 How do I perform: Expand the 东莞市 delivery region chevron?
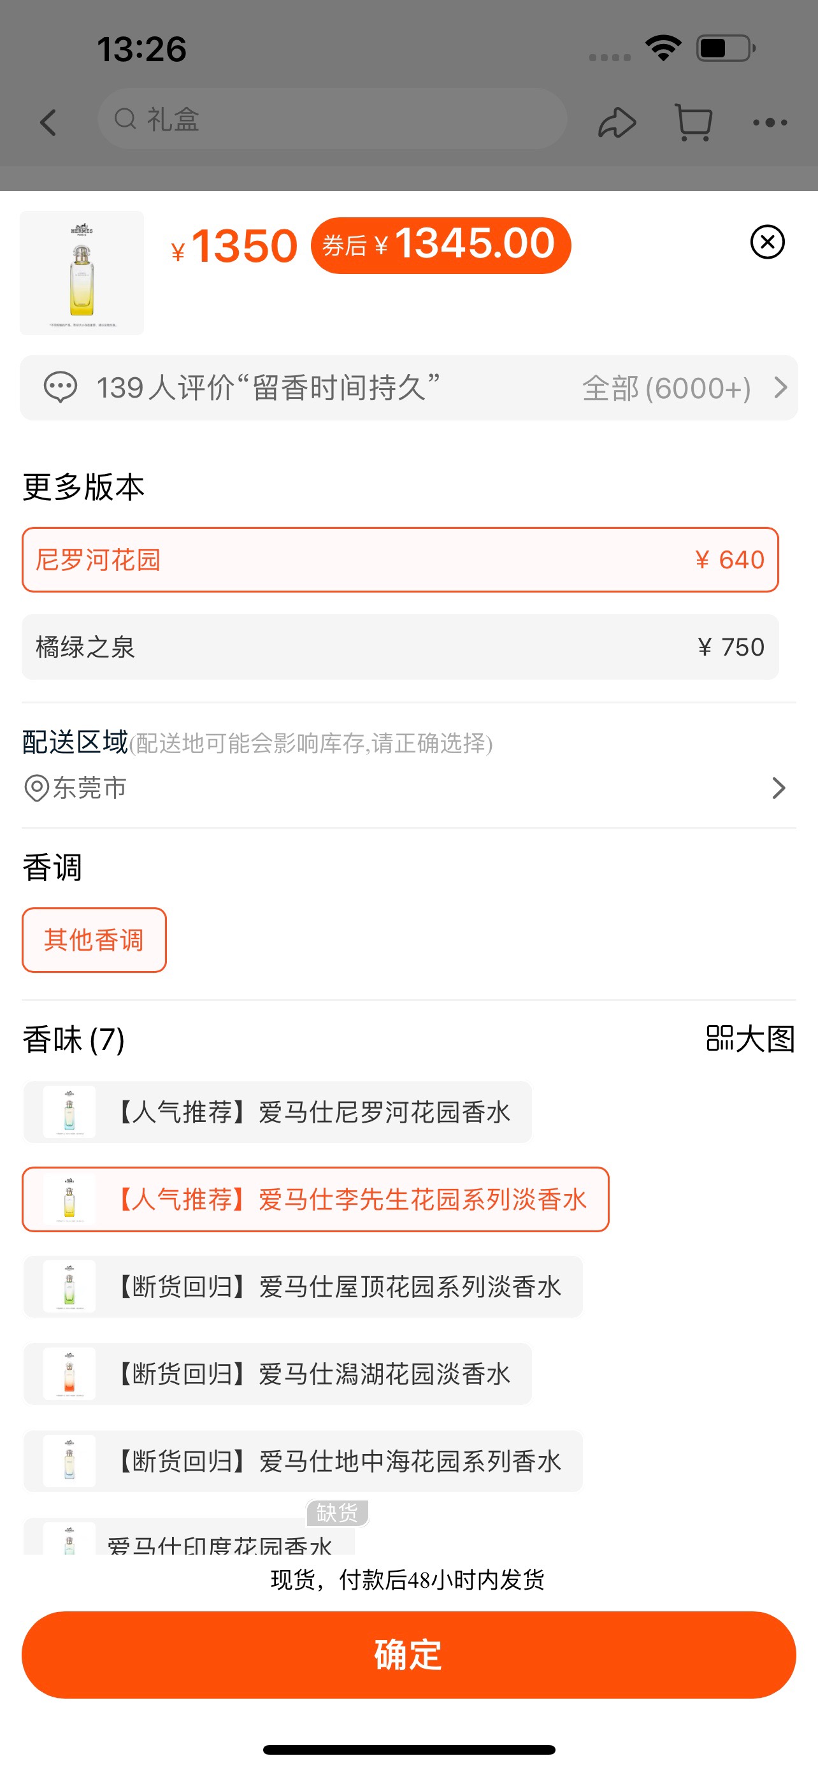(778, 788)
